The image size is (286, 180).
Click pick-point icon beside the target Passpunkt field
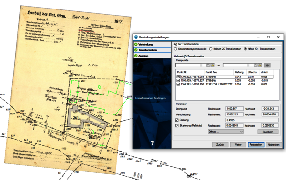[260, 65]
